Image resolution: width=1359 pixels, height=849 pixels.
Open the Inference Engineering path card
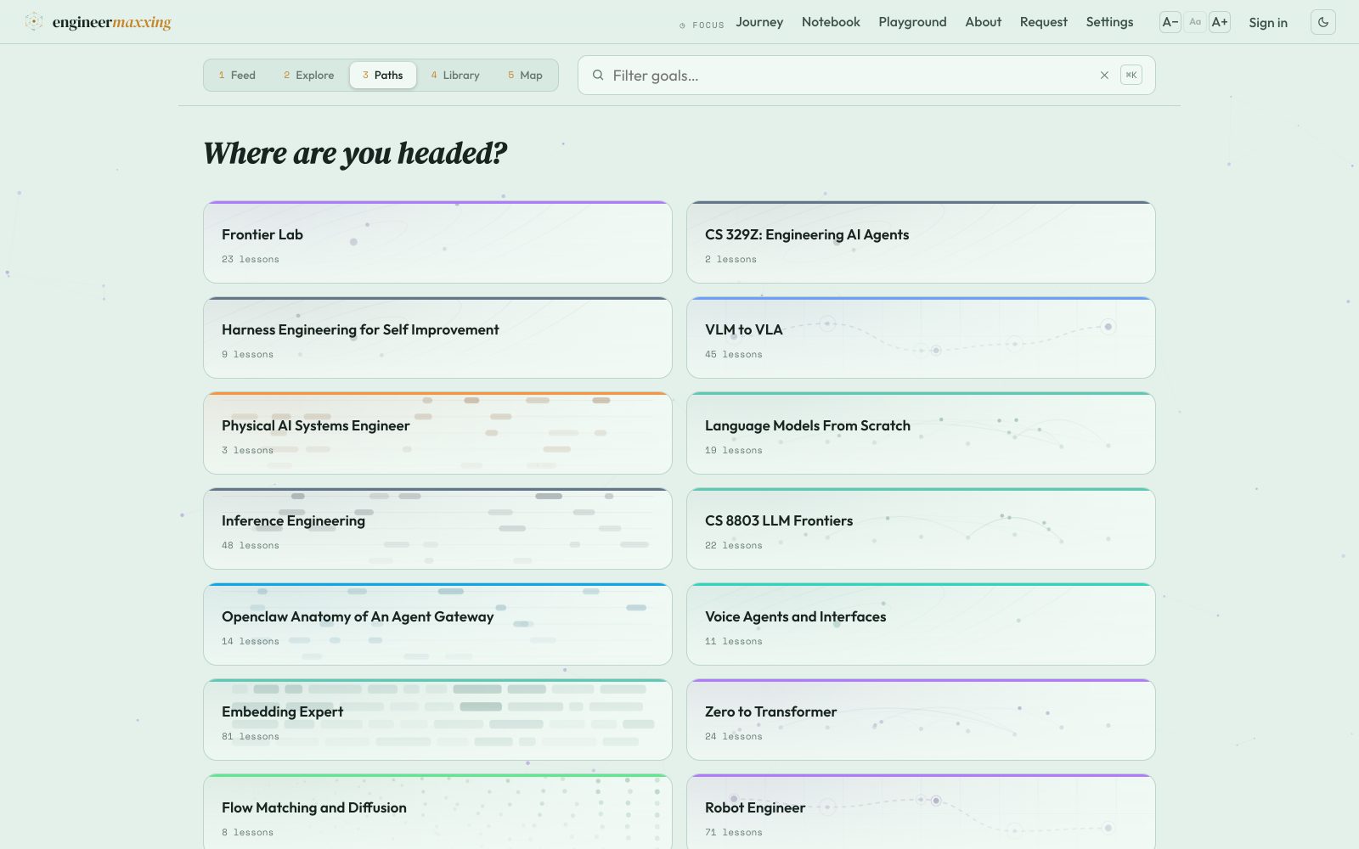pyautogui.click(x=437, y=528)
